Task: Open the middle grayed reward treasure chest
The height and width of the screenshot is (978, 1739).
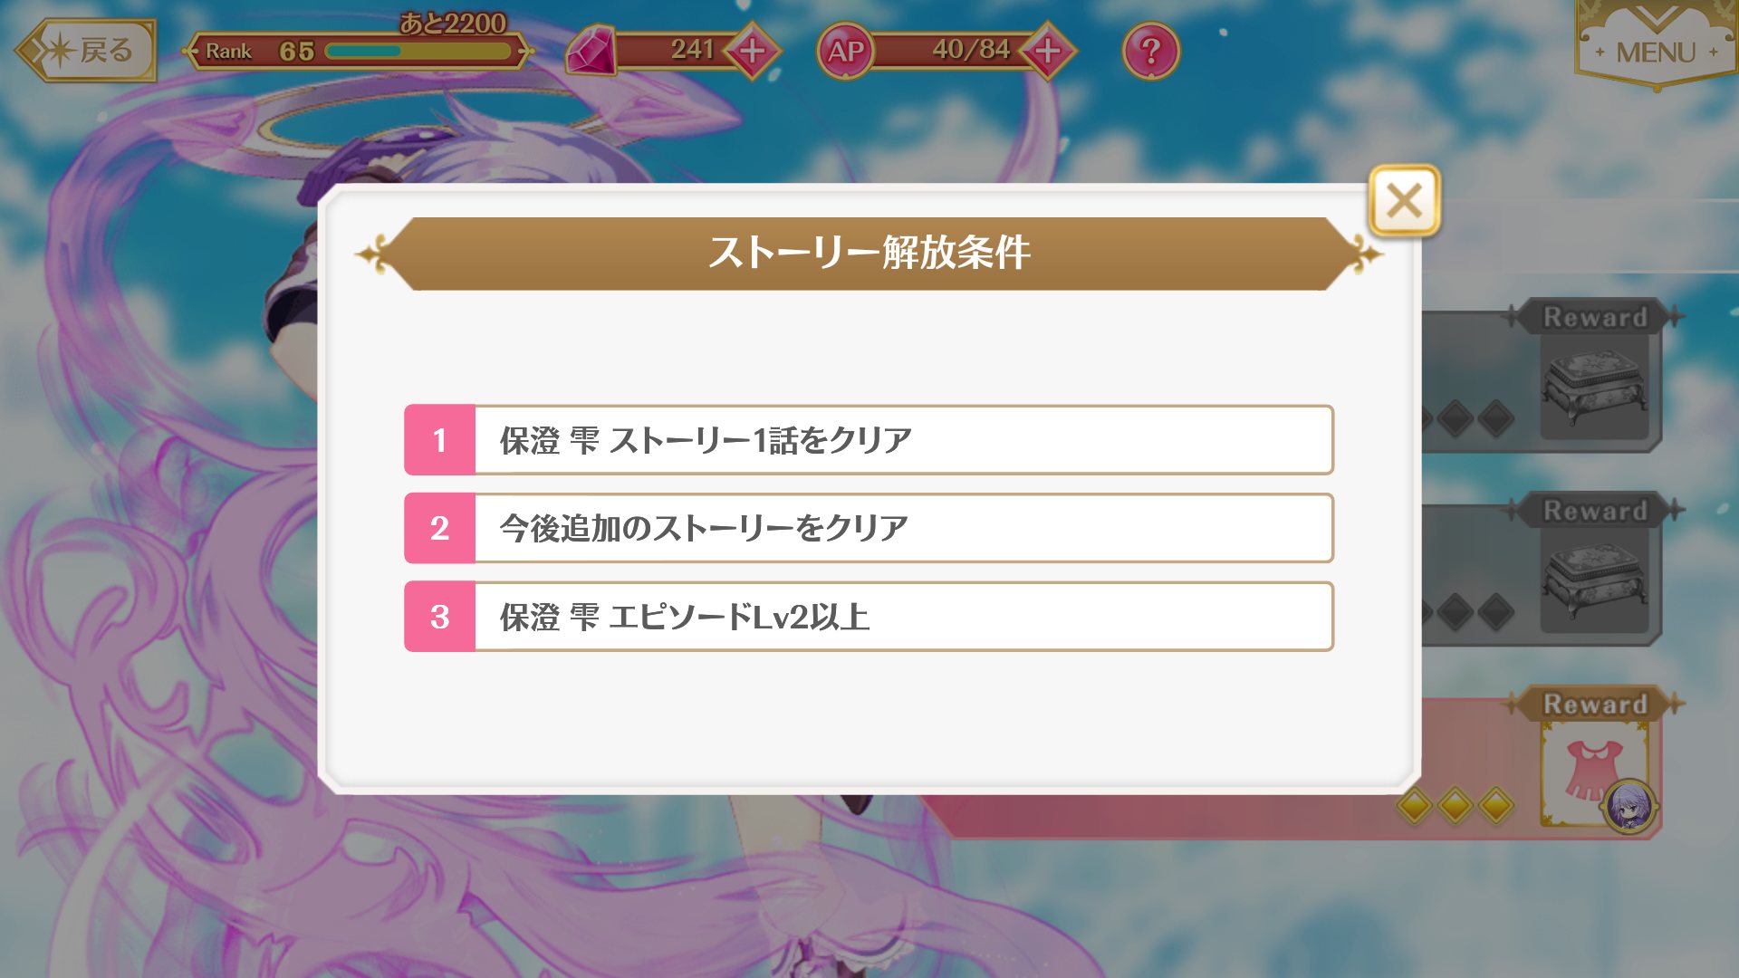Action: (1594, 580)
